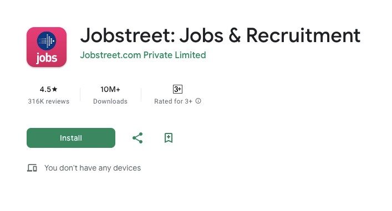Click the Downloads label
The image size is (392, 211).
[x=110, y=101]
